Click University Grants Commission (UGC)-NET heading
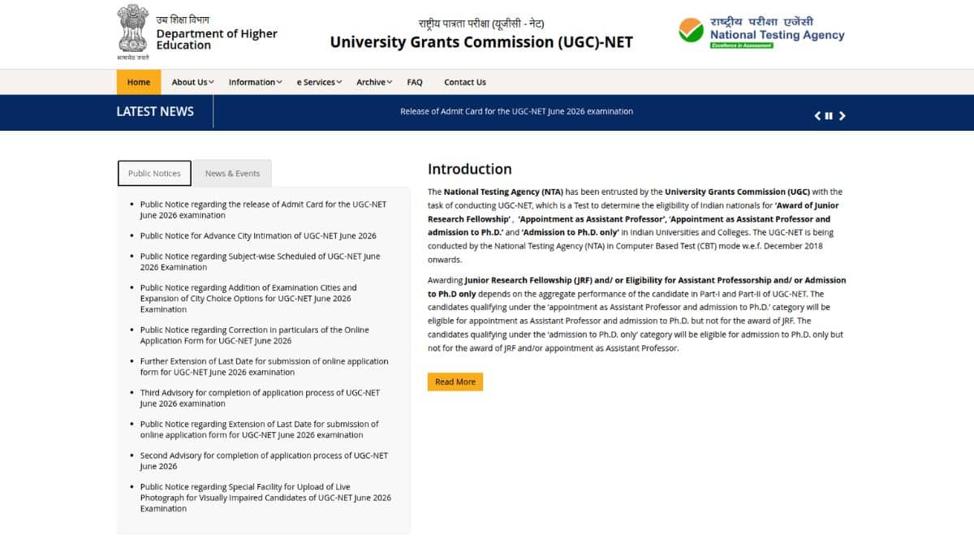This screenshot has height=548, width=974. pos(481,42)
